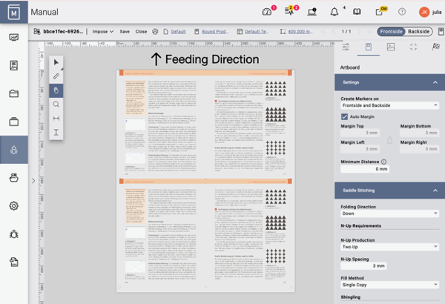Open the Folding Direction dropdown
This screenshot has height=304, width=445.
tap(389, 214)
